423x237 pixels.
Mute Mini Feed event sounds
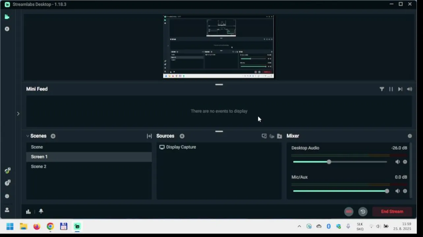coord(409,89)
